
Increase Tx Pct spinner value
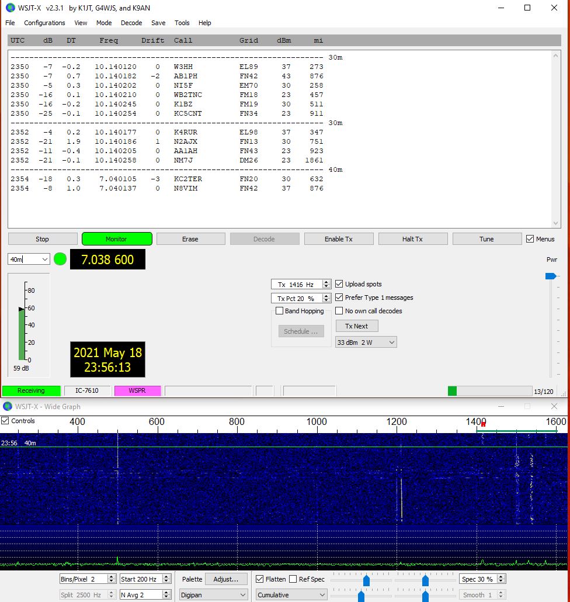click(326, 296)
